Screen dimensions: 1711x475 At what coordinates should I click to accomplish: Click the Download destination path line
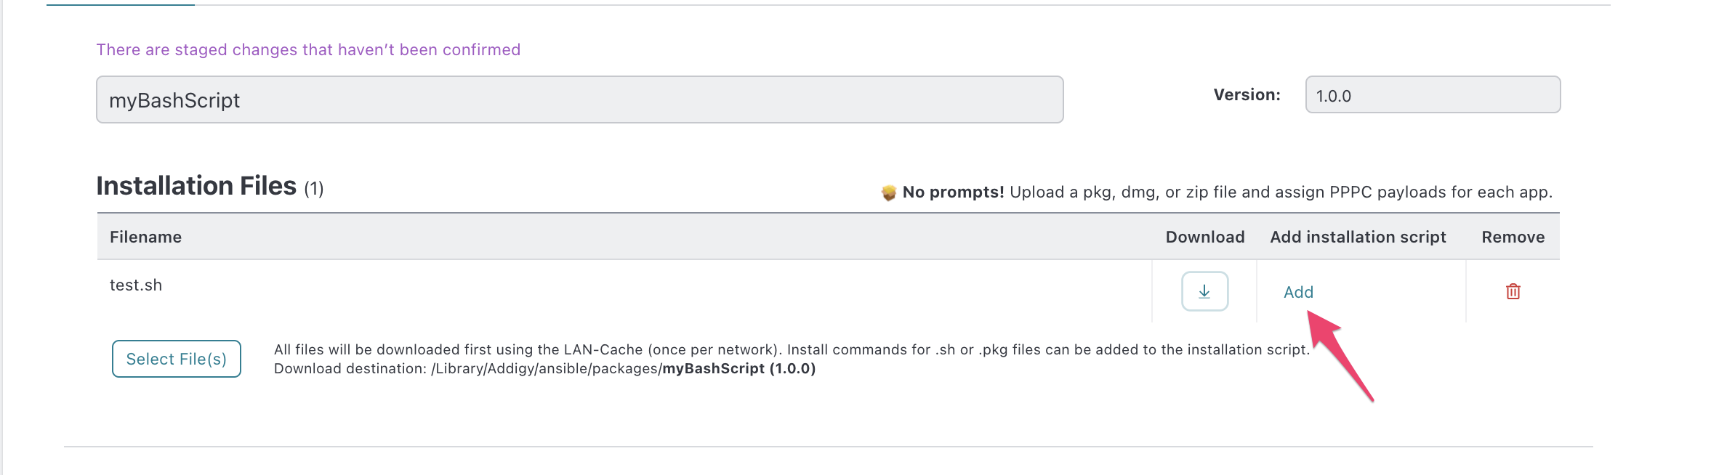pos(544,368)
